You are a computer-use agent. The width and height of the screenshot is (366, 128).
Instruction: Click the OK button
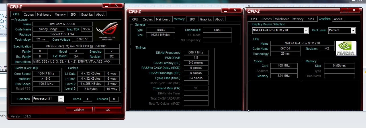(x=108, y=110)
